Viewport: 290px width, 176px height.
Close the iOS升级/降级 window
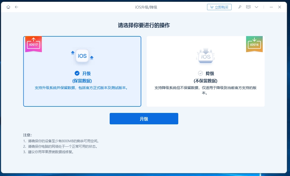[279, 7]
